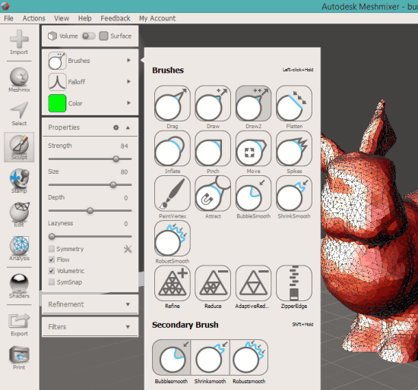
Task: Click the Falloff curve thumbnail
Action: 57,82
